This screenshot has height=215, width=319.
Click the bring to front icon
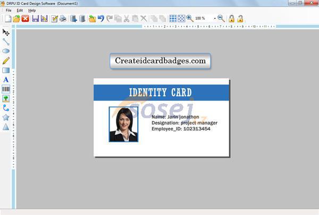tap(154, 19)
